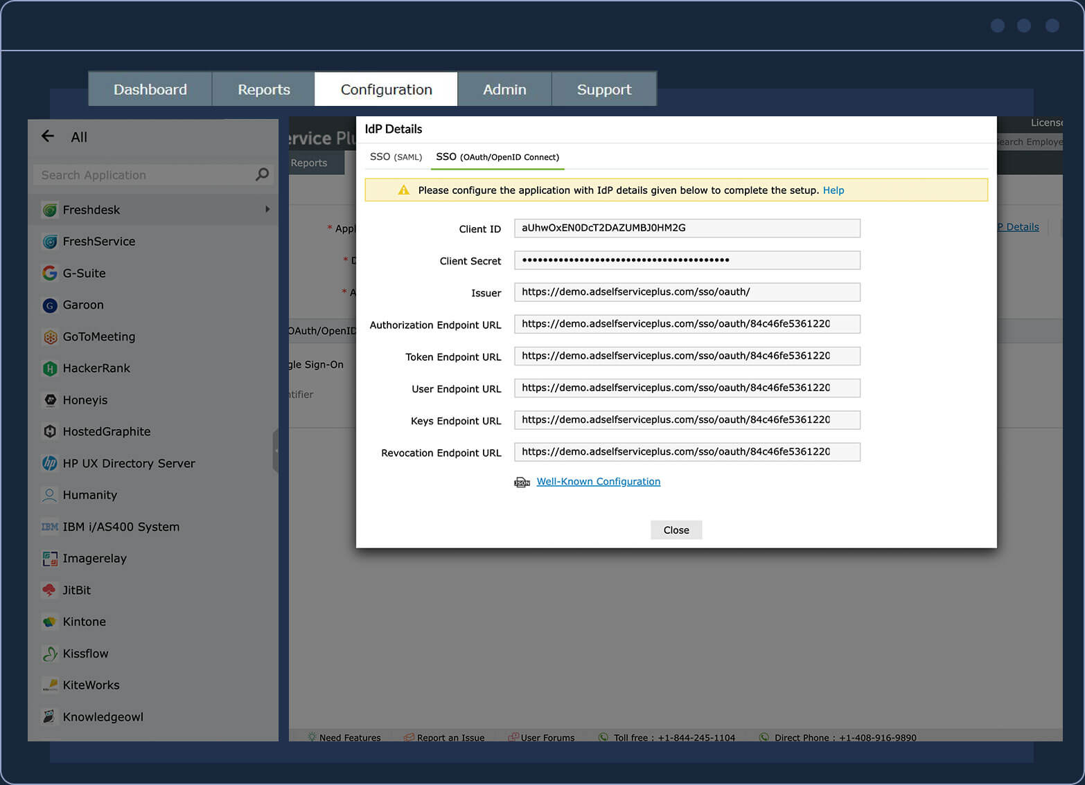Select the JitBit application icon
This screenshot has width=1085, height=785.
click(x=49, y=590)
